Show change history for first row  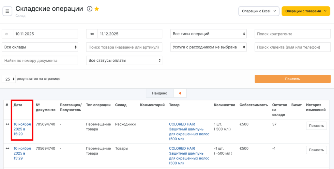tap(316, 126)
